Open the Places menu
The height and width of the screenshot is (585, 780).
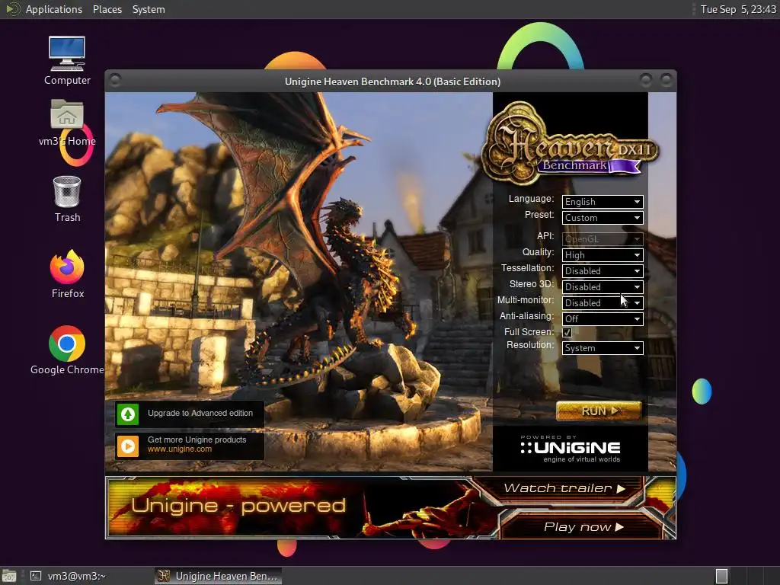pyautogui.click(x=107, y=9)
